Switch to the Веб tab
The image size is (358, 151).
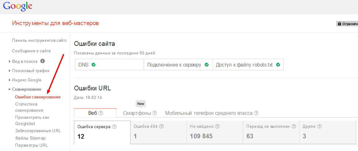click(95, 113)
